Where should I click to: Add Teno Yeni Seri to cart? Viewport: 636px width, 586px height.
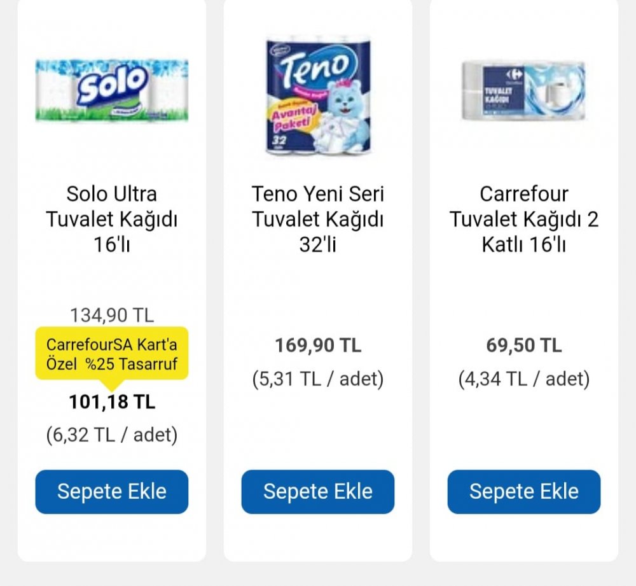click(317, 491)
